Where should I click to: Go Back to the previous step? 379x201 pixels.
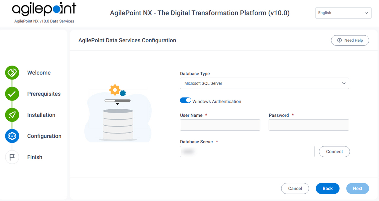(x=327, y=189)
